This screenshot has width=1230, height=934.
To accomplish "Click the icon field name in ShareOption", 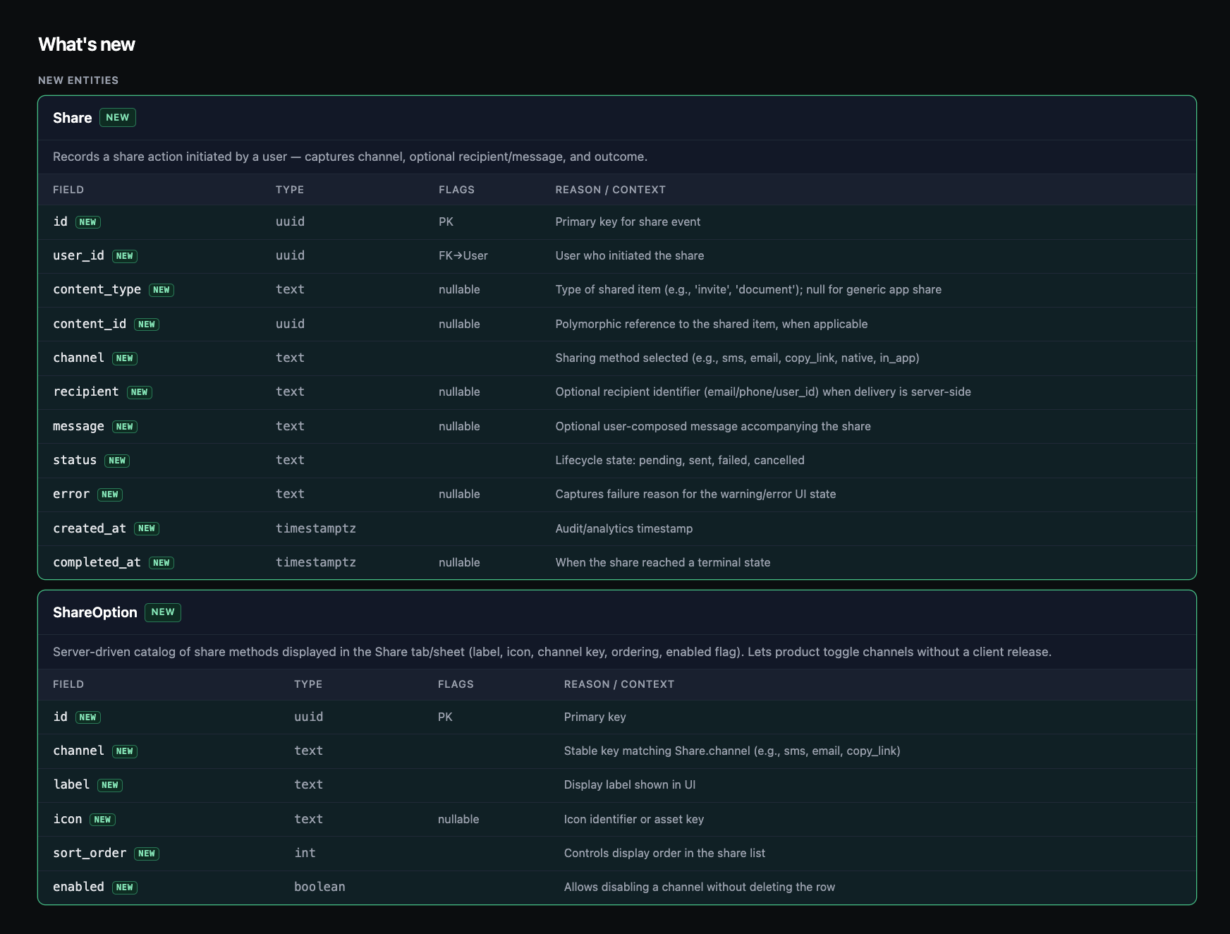I will (x=68, y=819).
